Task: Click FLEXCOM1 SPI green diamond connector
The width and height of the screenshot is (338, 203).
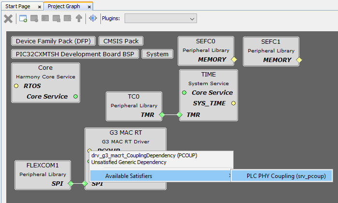Action: point(70,183)
